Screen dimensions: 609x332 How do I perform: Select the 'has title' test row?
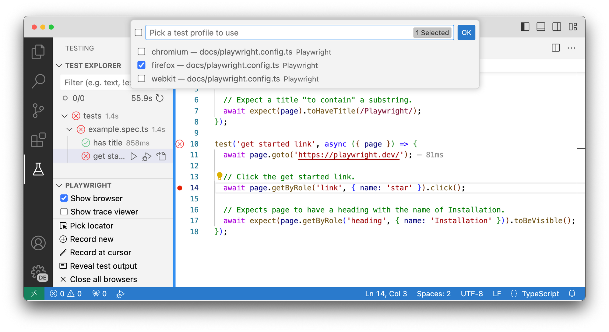click(113, 143)
